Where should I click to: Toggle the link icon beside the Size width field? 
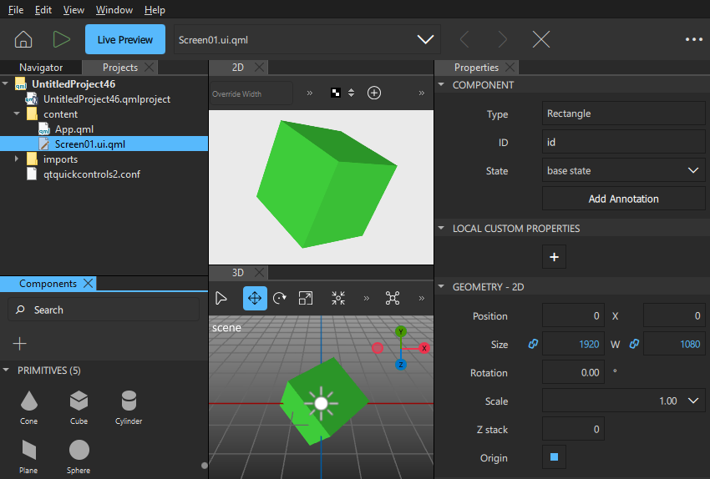click(x=533, y=344)
